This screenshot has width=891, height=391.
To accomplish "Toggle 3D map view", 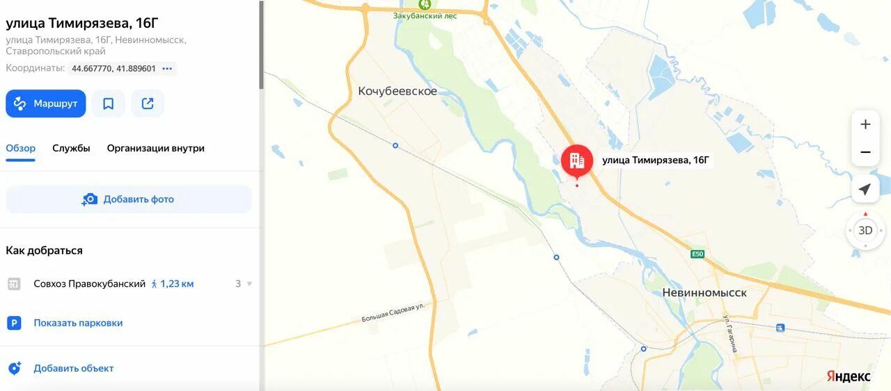I will click(865, 231).
